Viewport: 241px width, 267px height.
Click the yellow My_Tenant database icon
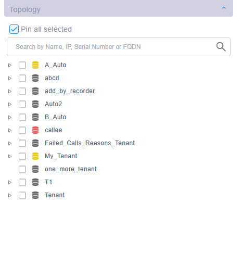click(x=35, y=156)
